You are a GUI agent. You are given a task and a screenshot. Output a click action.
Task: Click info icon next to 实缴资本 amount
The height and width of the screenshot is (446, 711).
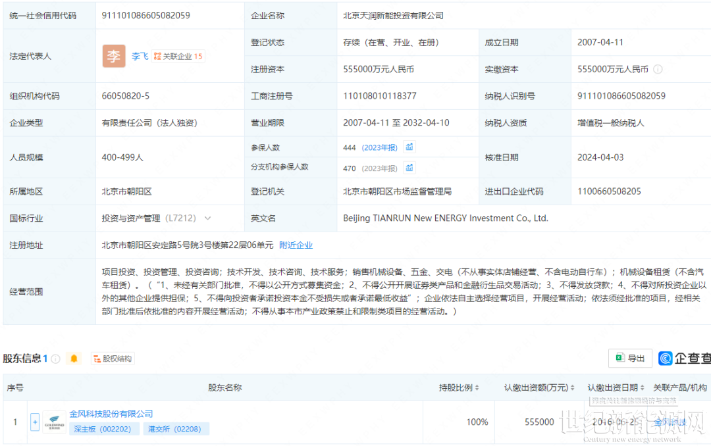click(x=658, y=69)
